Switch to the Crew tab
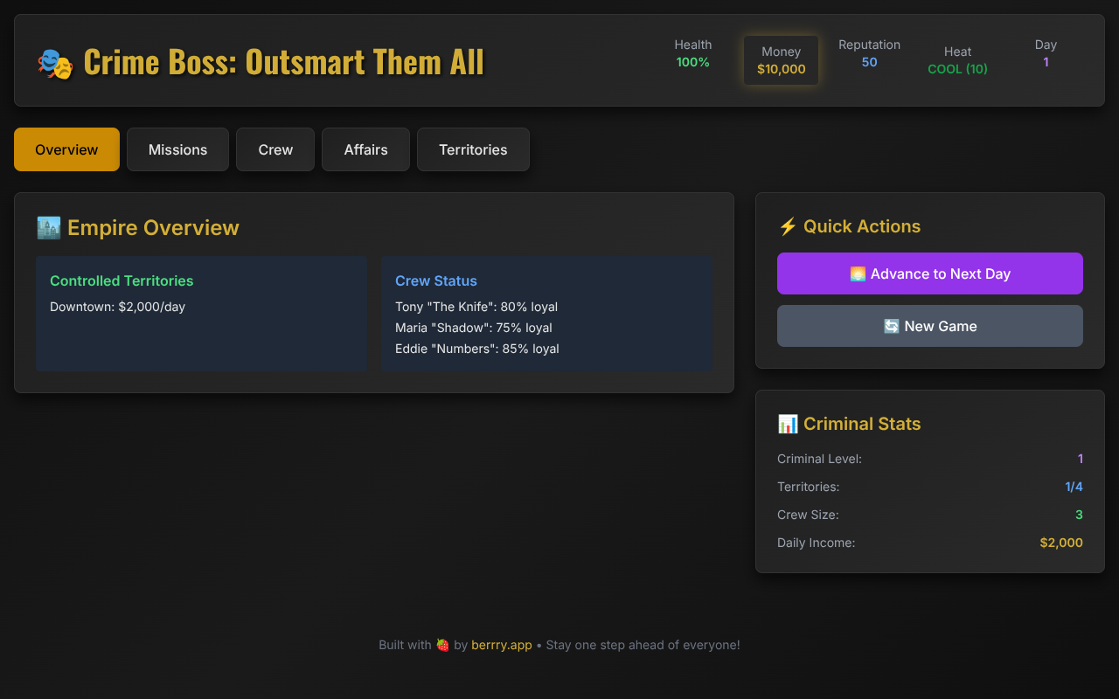 tap(275, 149)
